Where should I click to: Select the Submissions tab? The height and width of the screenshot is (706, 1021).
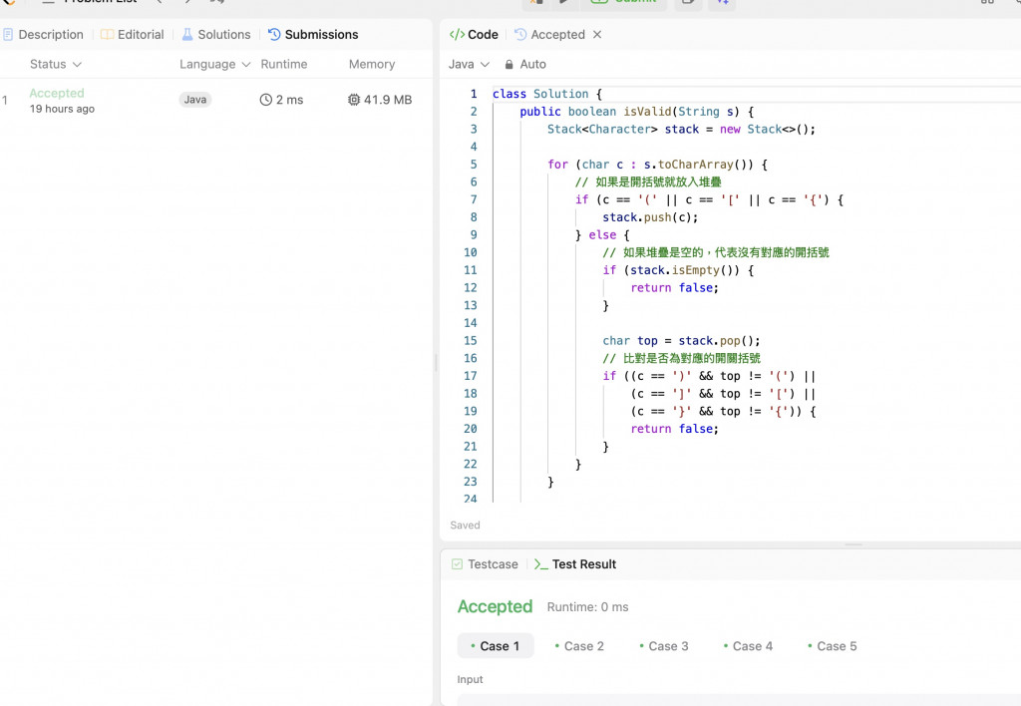[313, 35]
